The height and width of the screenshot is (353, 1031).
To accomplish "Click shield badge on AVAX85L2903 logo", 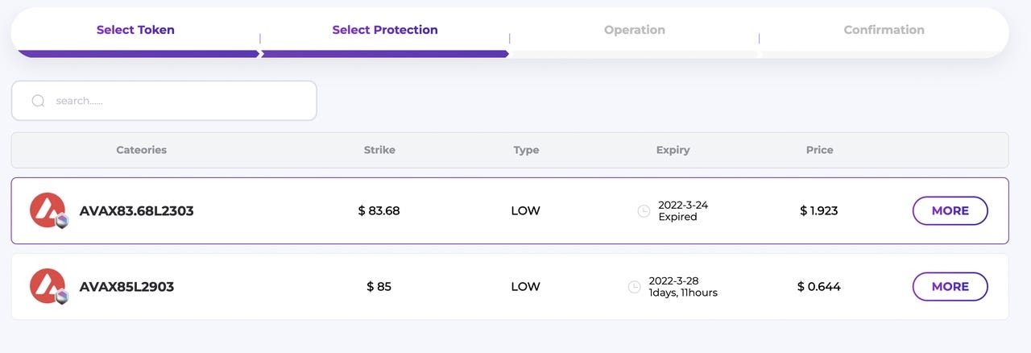I will click(x=61, y=297).
